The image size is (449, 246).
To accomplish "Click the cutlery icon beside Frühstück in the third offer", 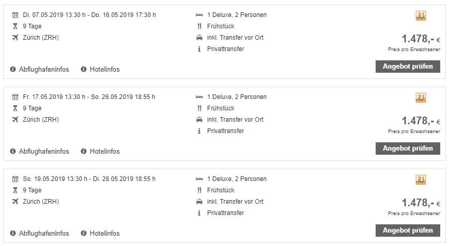I will point(199,190).
